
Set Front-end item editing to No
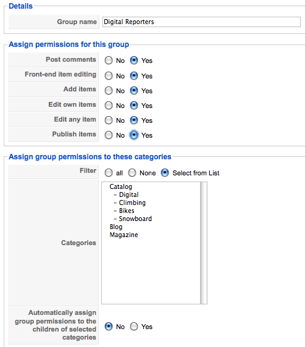(x=109, y=76)
